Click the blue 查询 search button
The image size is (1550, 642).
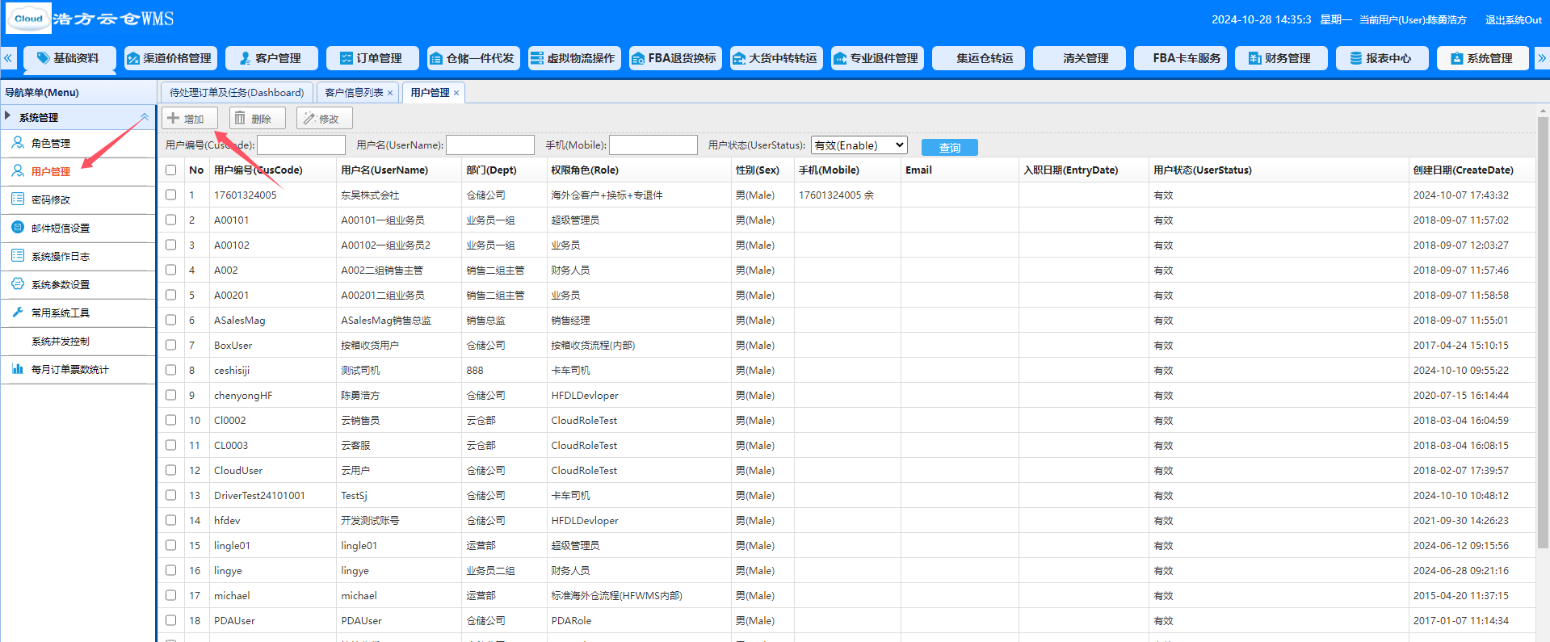click(x=950, y=147)
